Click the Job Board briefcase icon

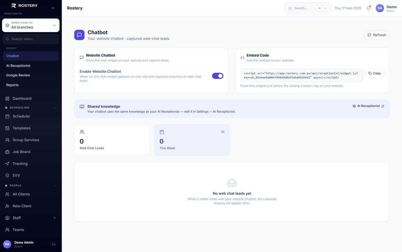[7, 152]
